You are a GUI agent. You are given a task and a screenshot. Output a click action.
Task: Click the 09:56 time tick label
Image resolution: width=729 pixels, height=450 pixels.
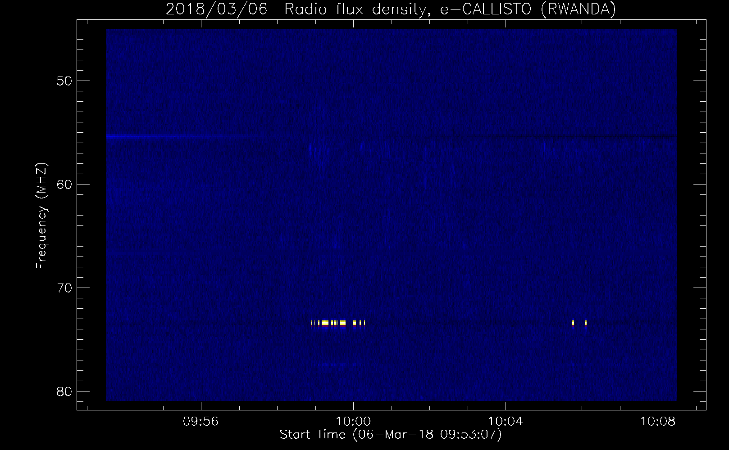coord(200,422)
